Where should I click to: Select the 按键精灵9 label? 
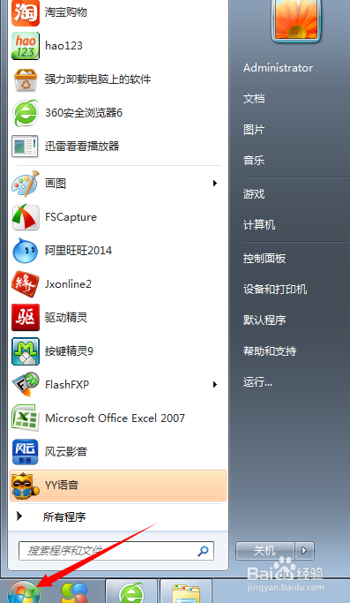click(69, 351)
